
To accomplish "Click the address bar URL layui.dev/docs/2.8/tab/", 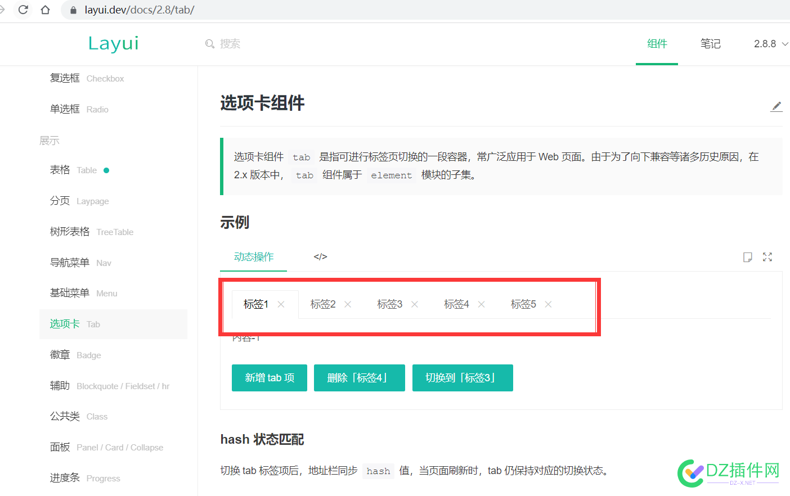I will pos(140,10).
